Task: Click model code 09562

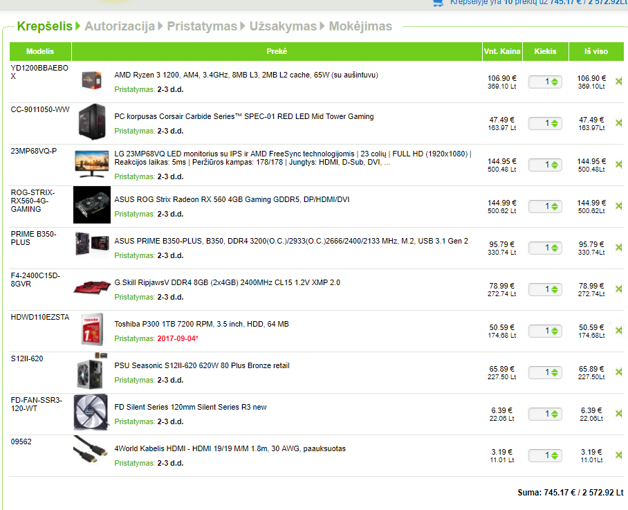Action: coord(21,441)
